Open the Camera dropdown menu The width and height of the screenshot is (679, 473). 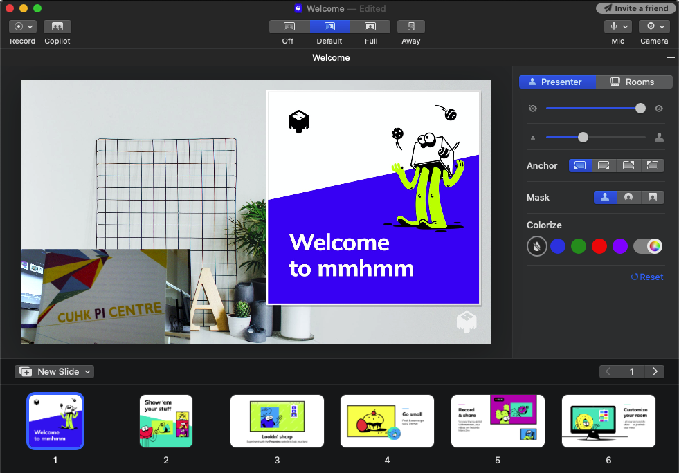click(x=654, y=26)
